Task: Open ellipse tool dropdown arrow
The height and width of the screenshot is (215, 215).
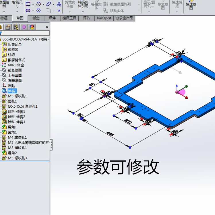Action: point(54,5)
